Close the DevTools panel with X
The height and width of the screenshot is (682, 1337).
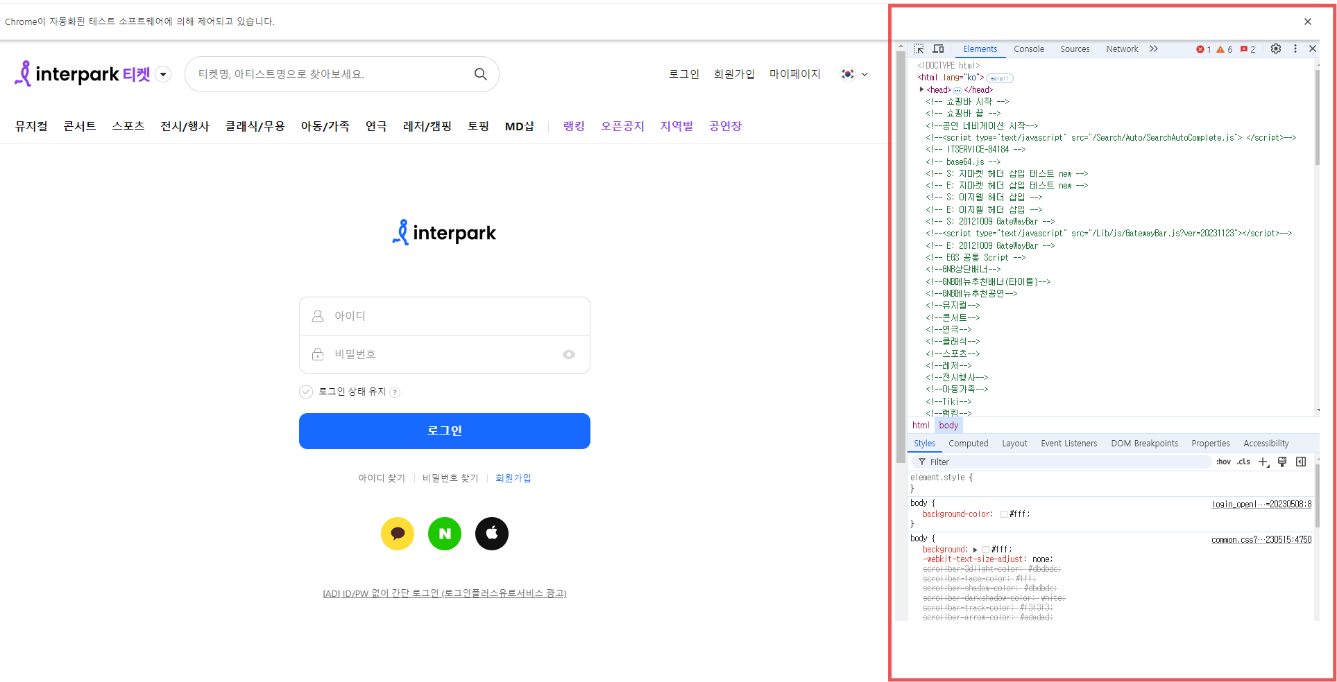click(1313, 49)
